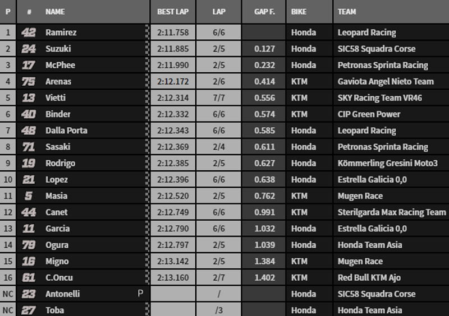Click Ogura's number 79 badge

tap(28, 245)
